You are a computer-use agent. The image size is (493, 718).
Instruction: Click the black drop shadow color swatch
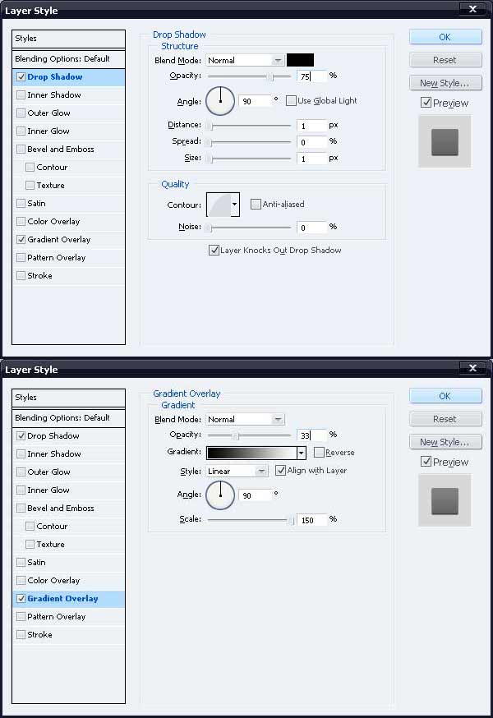(x=300, y=60)
